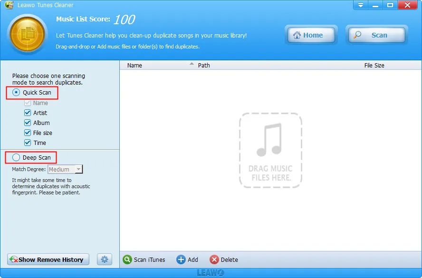Screen dimensions: 422x278
Task: Sort list by Path column header
Action: (x=204, y=66)
